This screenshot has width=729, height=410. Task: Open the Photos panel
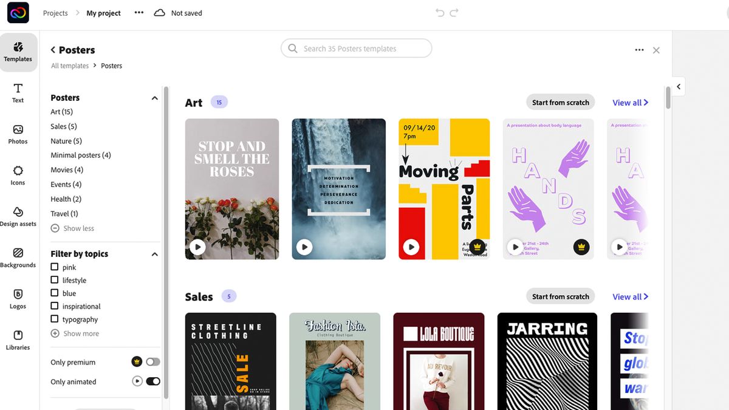click(18, 134)
